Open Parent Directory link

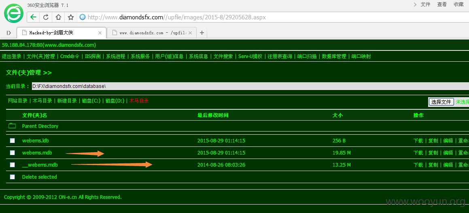coord(40,126)
